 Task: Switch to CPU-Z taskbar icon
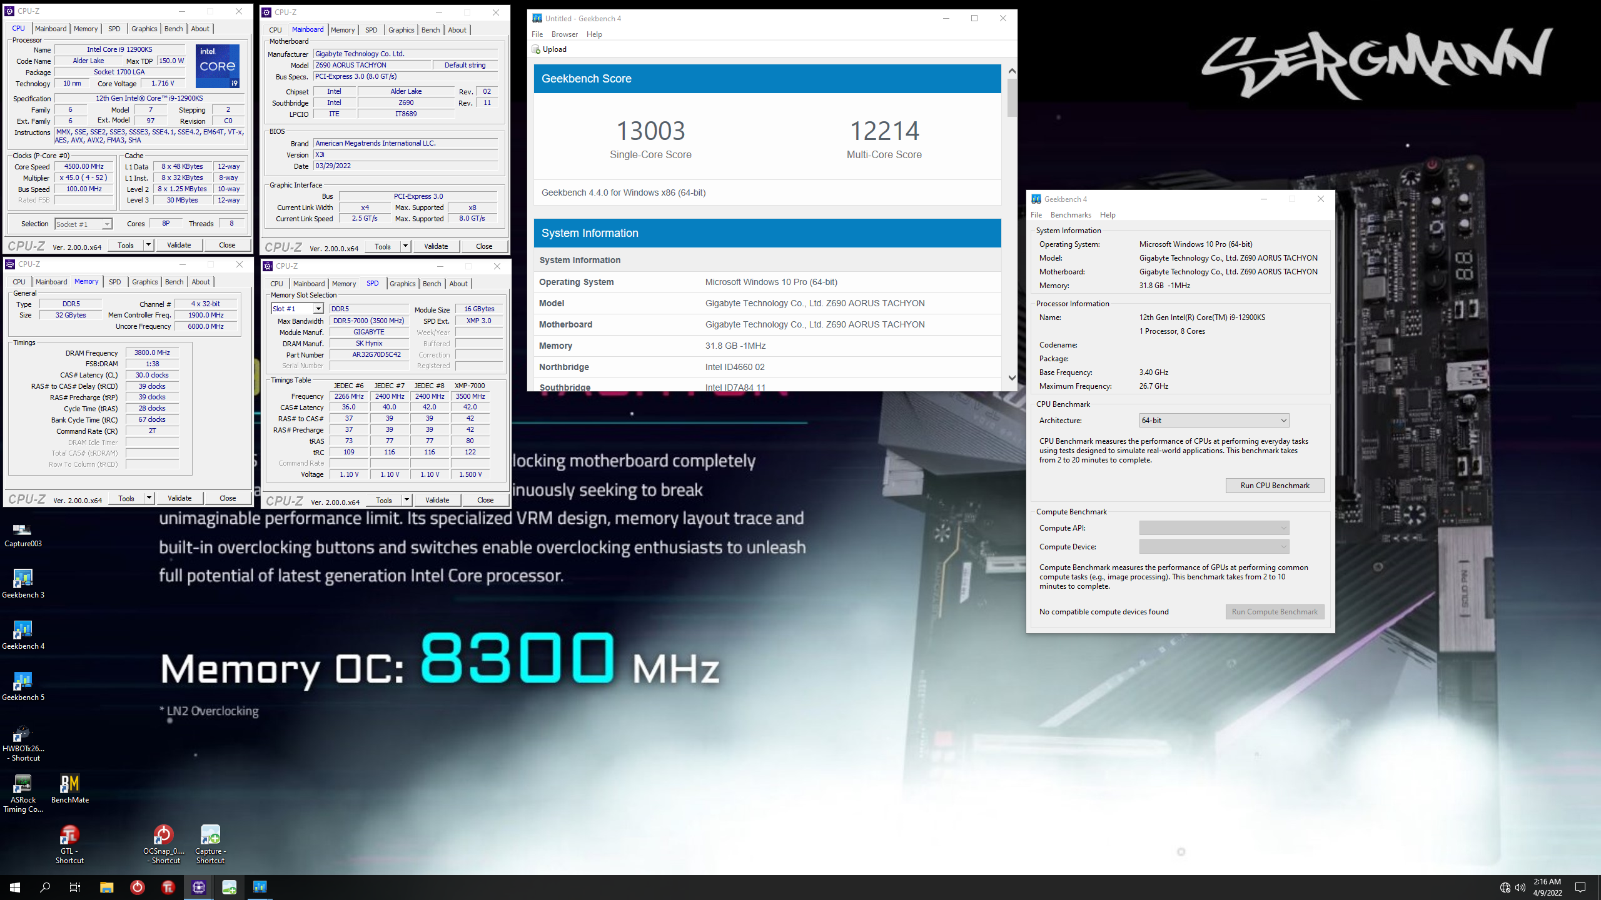click(x=199, y=887)
